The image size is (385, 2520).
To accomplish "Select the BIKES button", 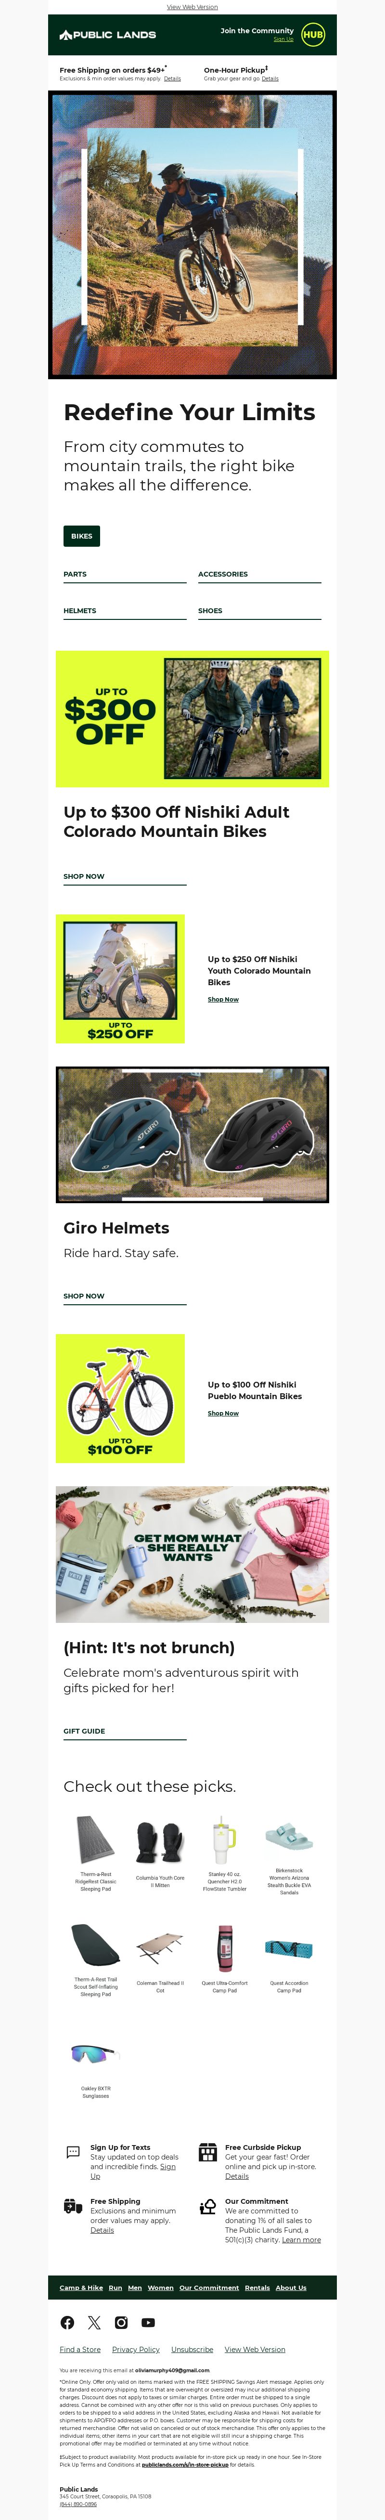I will (82, 536).
